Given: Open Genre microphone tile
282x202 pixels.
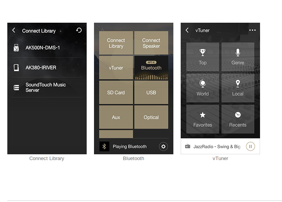Looking at the screenshot, I should [238, 57].
